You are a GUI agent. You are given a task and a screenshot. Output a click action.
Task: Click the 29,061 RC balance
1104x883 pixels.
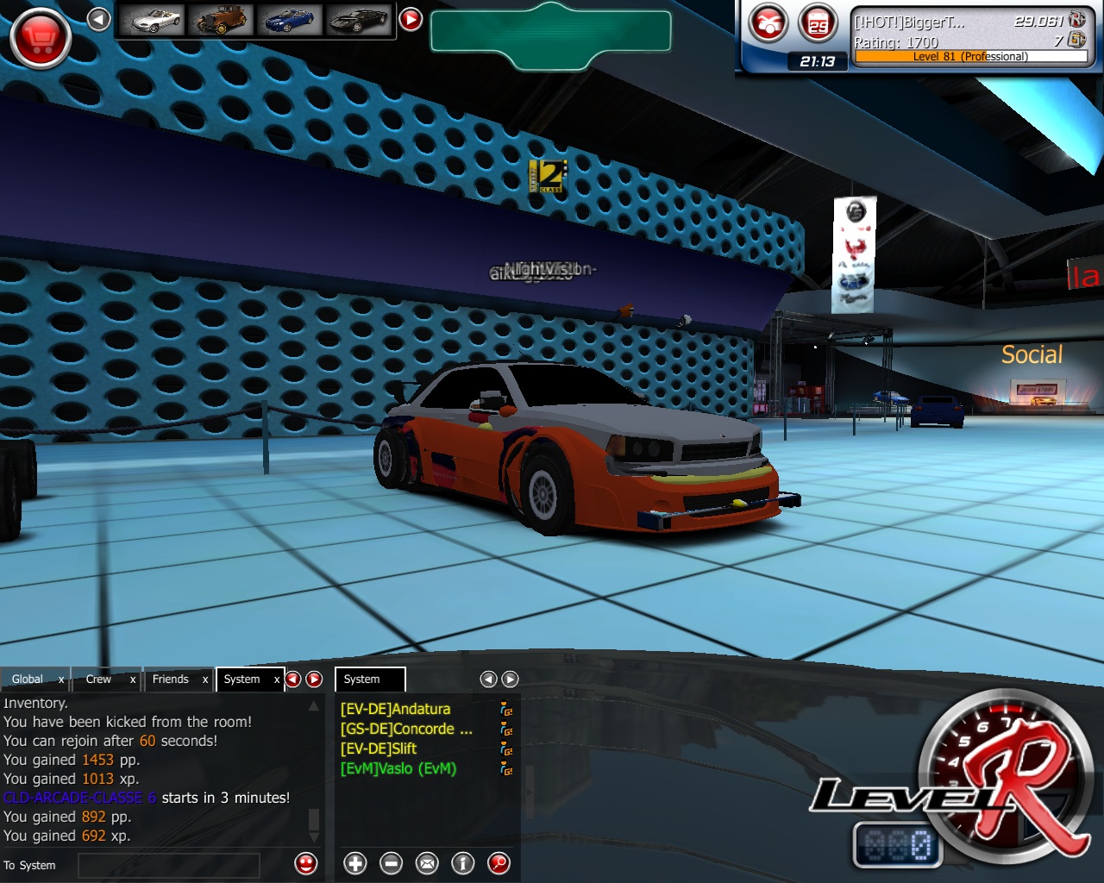pos(1038,21)
